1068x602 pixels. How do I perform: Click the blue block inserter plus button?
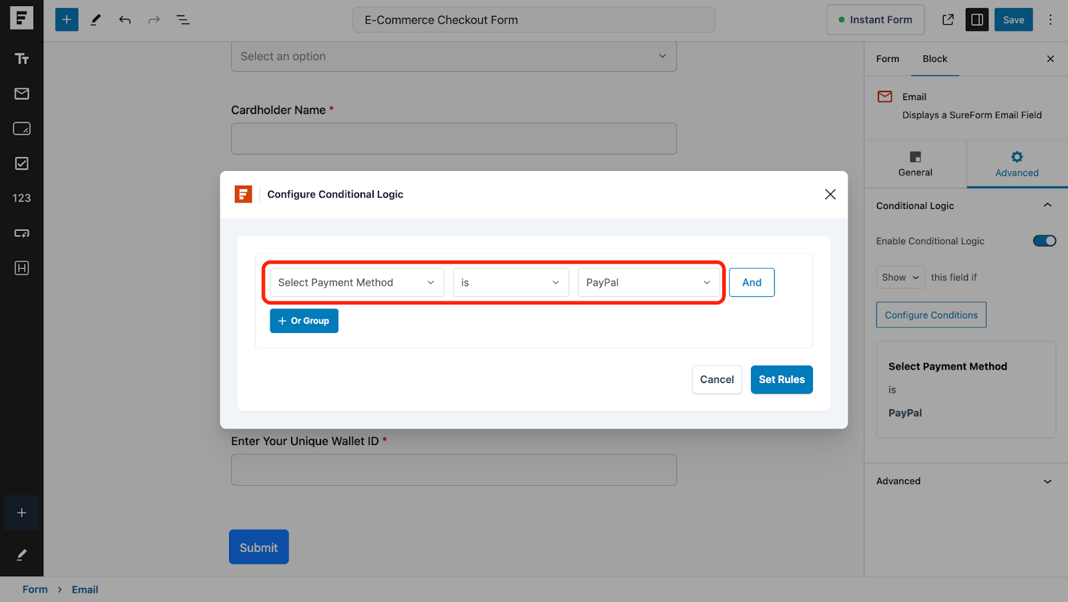click(x=67, y=20)
